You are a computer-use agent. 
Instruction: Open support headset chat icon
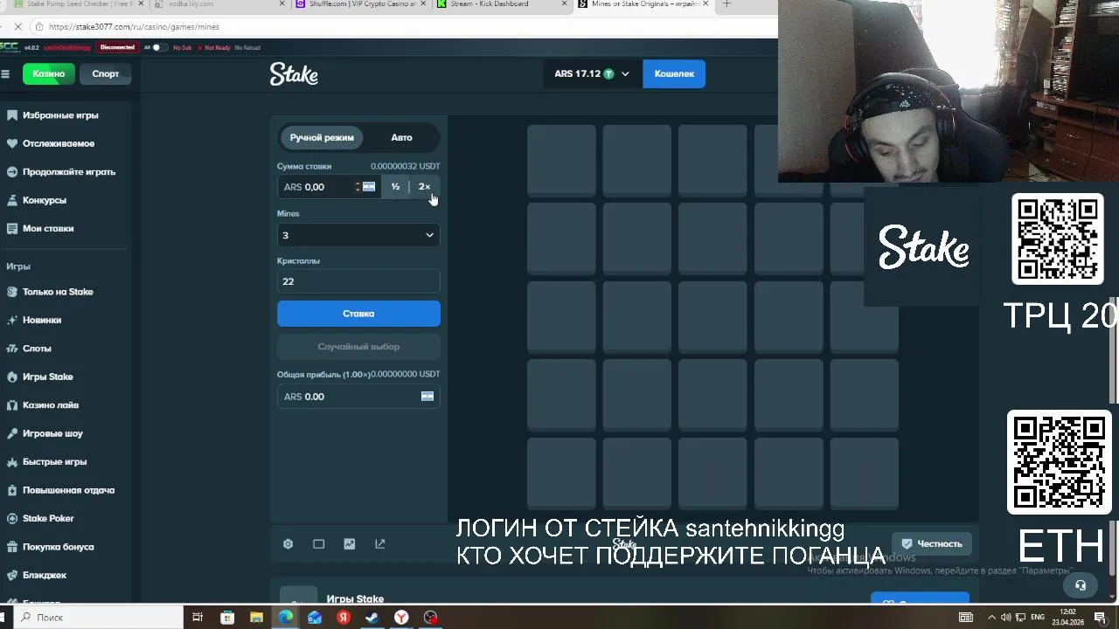[x=1081, y=585]
